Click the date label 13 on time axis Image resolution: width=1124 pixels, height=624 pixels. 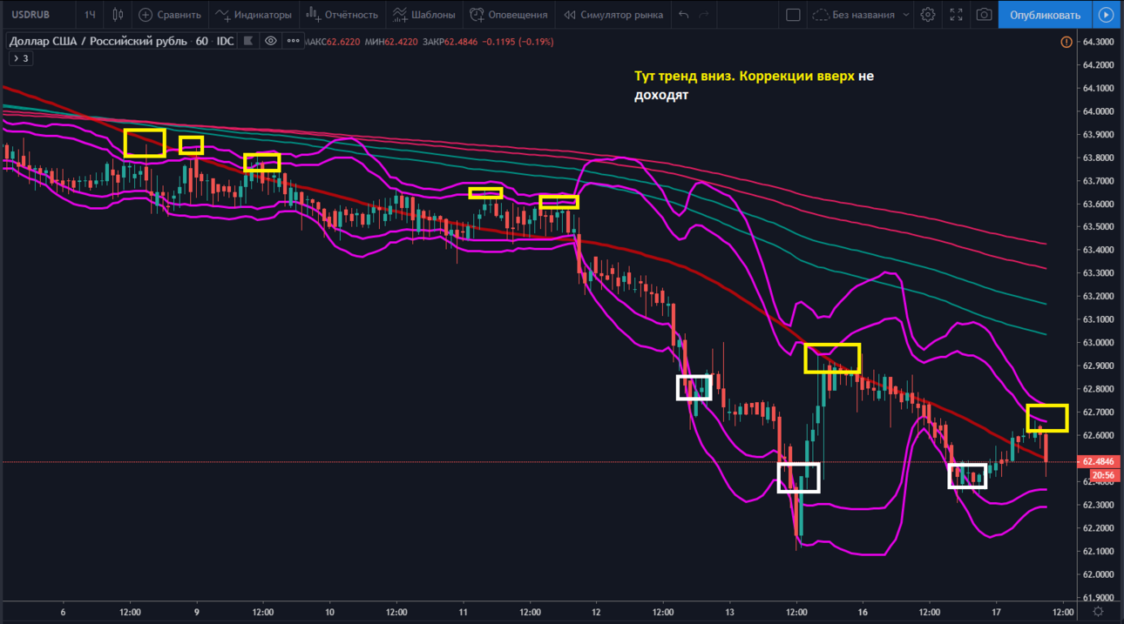[x=729, y=612]
